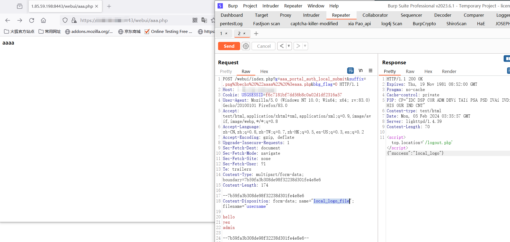Screen dimensions: 510x242
Task: Send the request in Repeater
Action: (229, 46)
